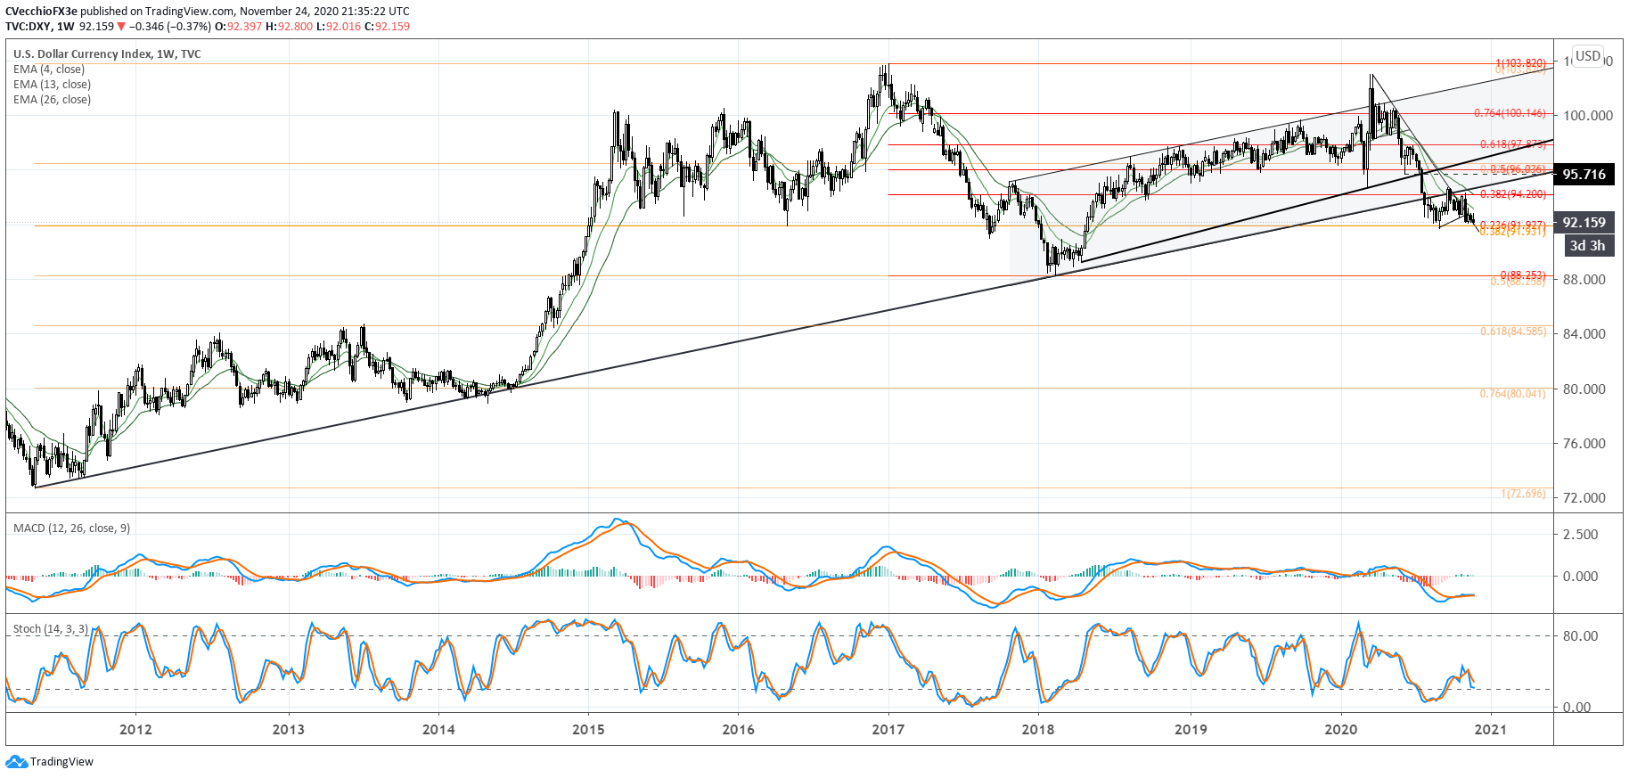Image resolution: width=1629 pixels, height=778 pixels.
Task: Click the 2020 time axis label
Action: coord(1341,730)
